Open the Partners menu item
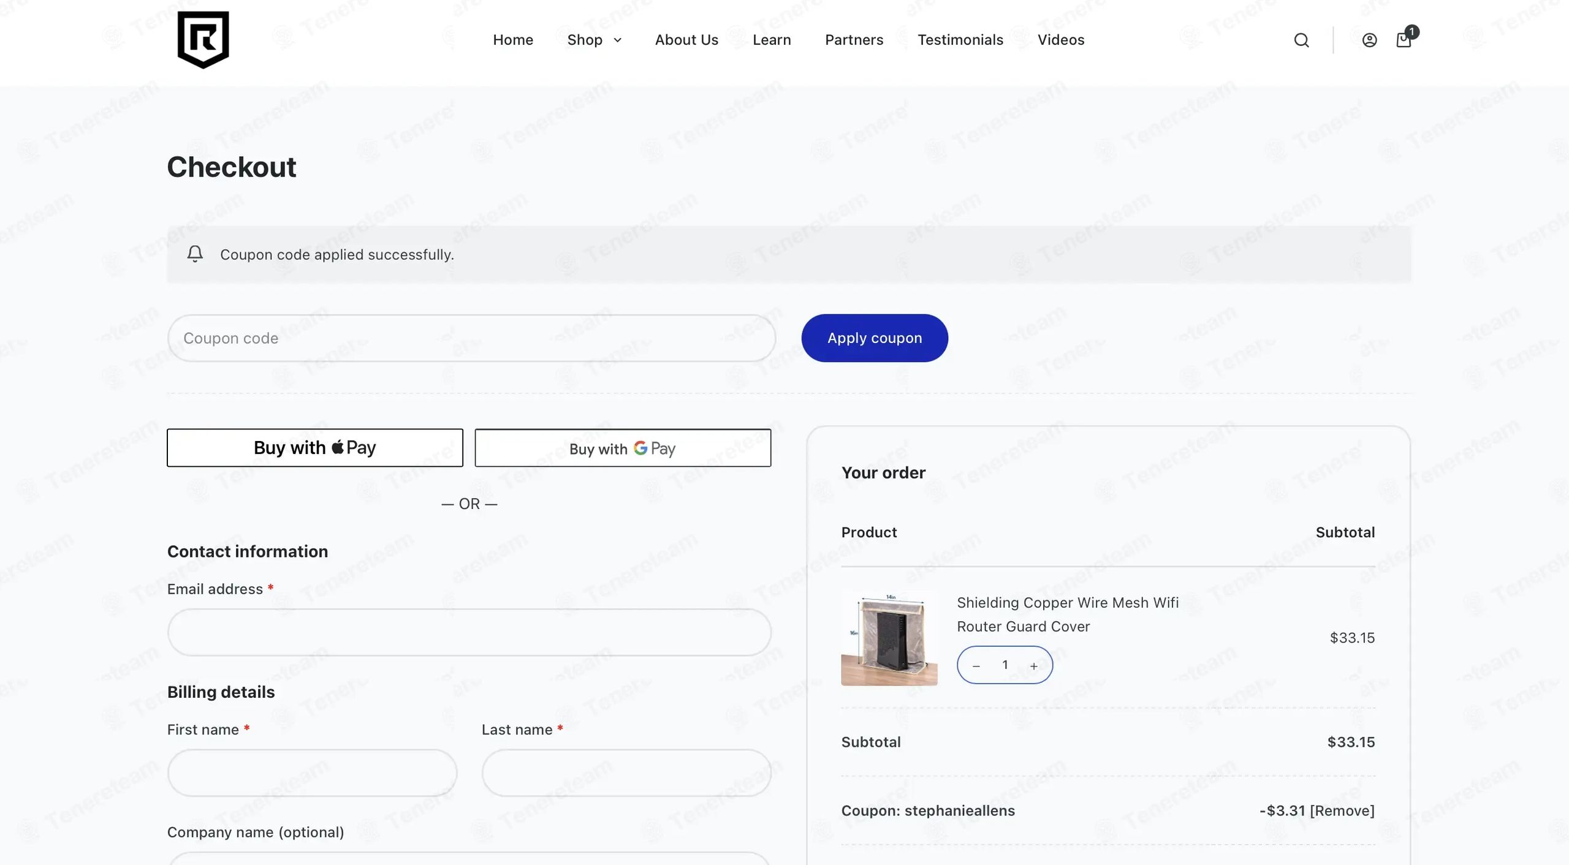 (854, 40)
